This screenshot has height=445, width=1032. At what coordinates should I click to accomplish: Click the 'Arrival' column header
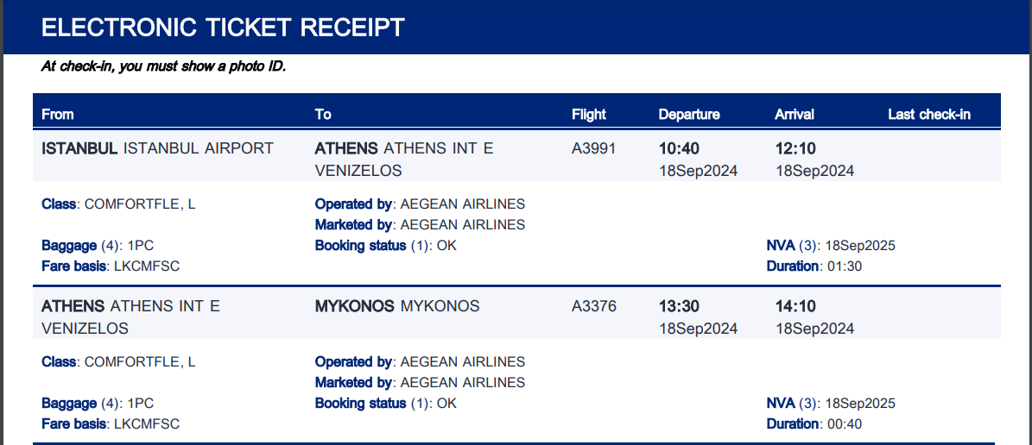point(795,115)
